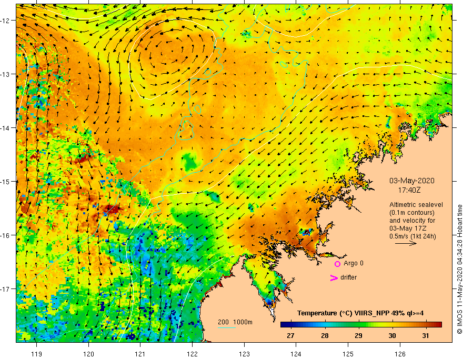Click the 0.5m/s velocity scale arrow
This screenshot has height=358, width=463.
point(406,243)
